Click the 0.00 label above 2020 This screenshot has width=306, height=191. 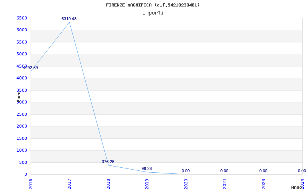(186, 171)
